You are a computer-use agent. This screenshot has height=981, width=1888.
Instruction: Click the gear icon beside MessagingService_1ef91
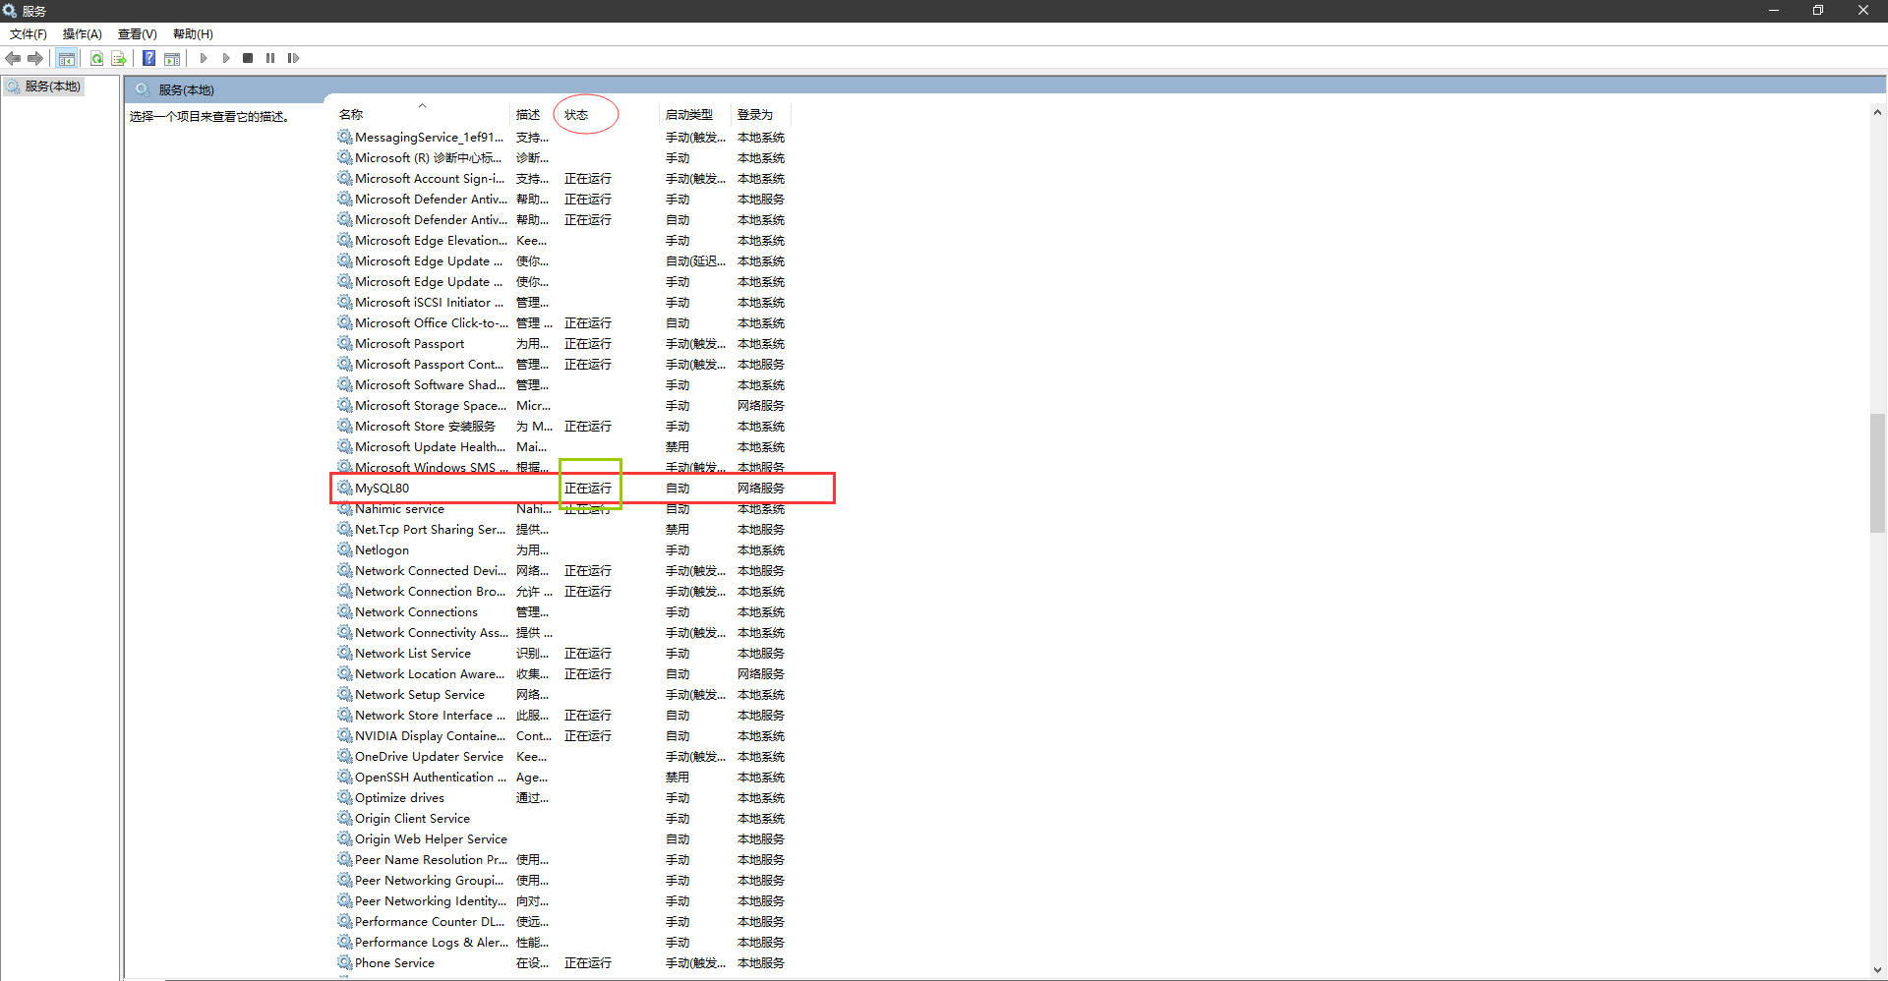[345, 137]
